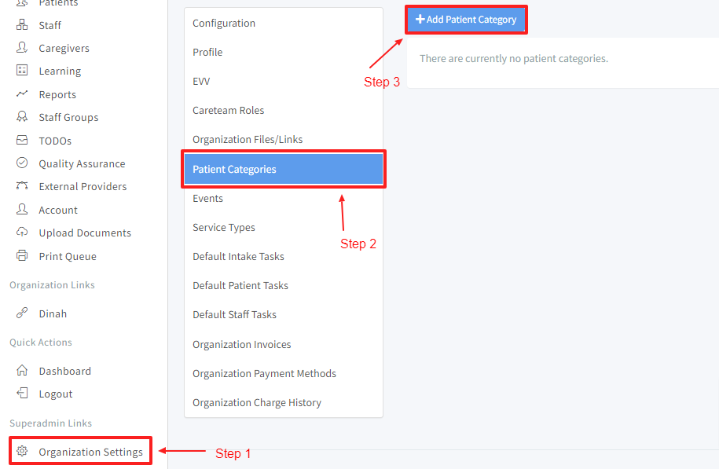The height and width of the screenshot is (469, 719).
Task: Open the Configuration settings tab
Action: pos(224,24)
